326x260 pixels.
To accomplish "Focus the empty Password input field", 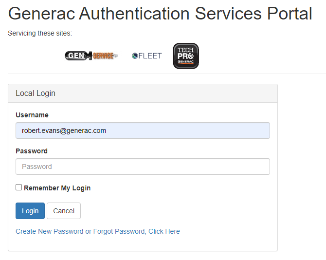I will 143,167.
